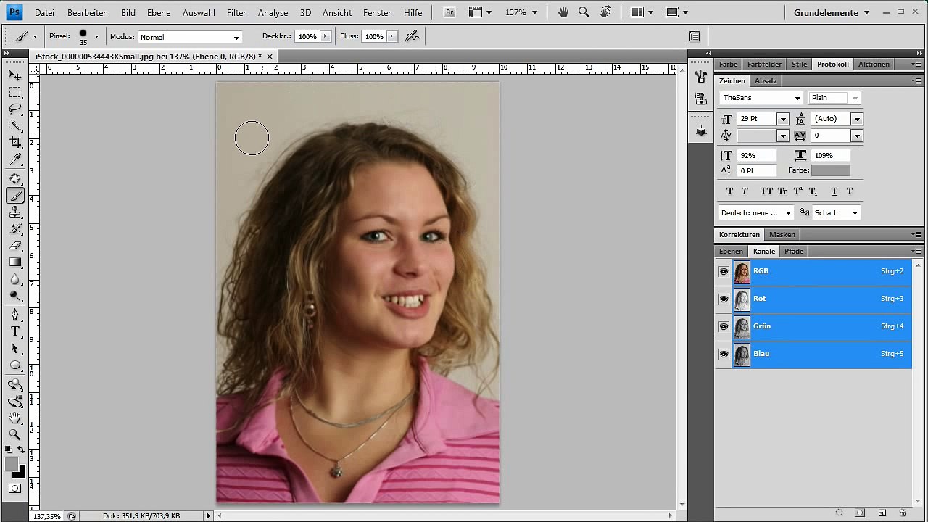The image size is (928, 522).
Task: Select the Crop tool
Action: tap(15, 142)
